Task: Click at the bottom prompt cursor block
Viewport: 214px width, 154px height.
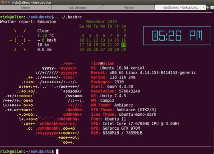Action: pos(57,152)
